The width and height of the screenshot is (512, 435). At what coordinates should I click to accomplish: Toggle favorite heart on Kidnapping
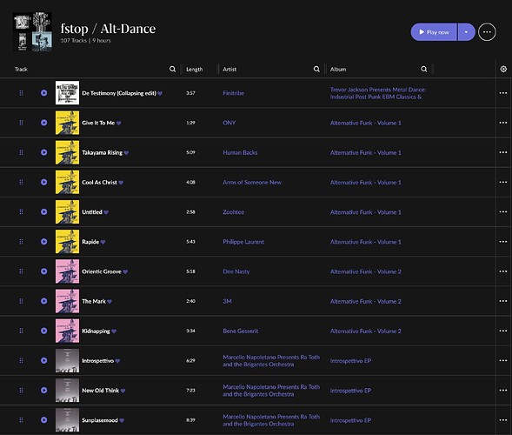(x=114, y=331)
